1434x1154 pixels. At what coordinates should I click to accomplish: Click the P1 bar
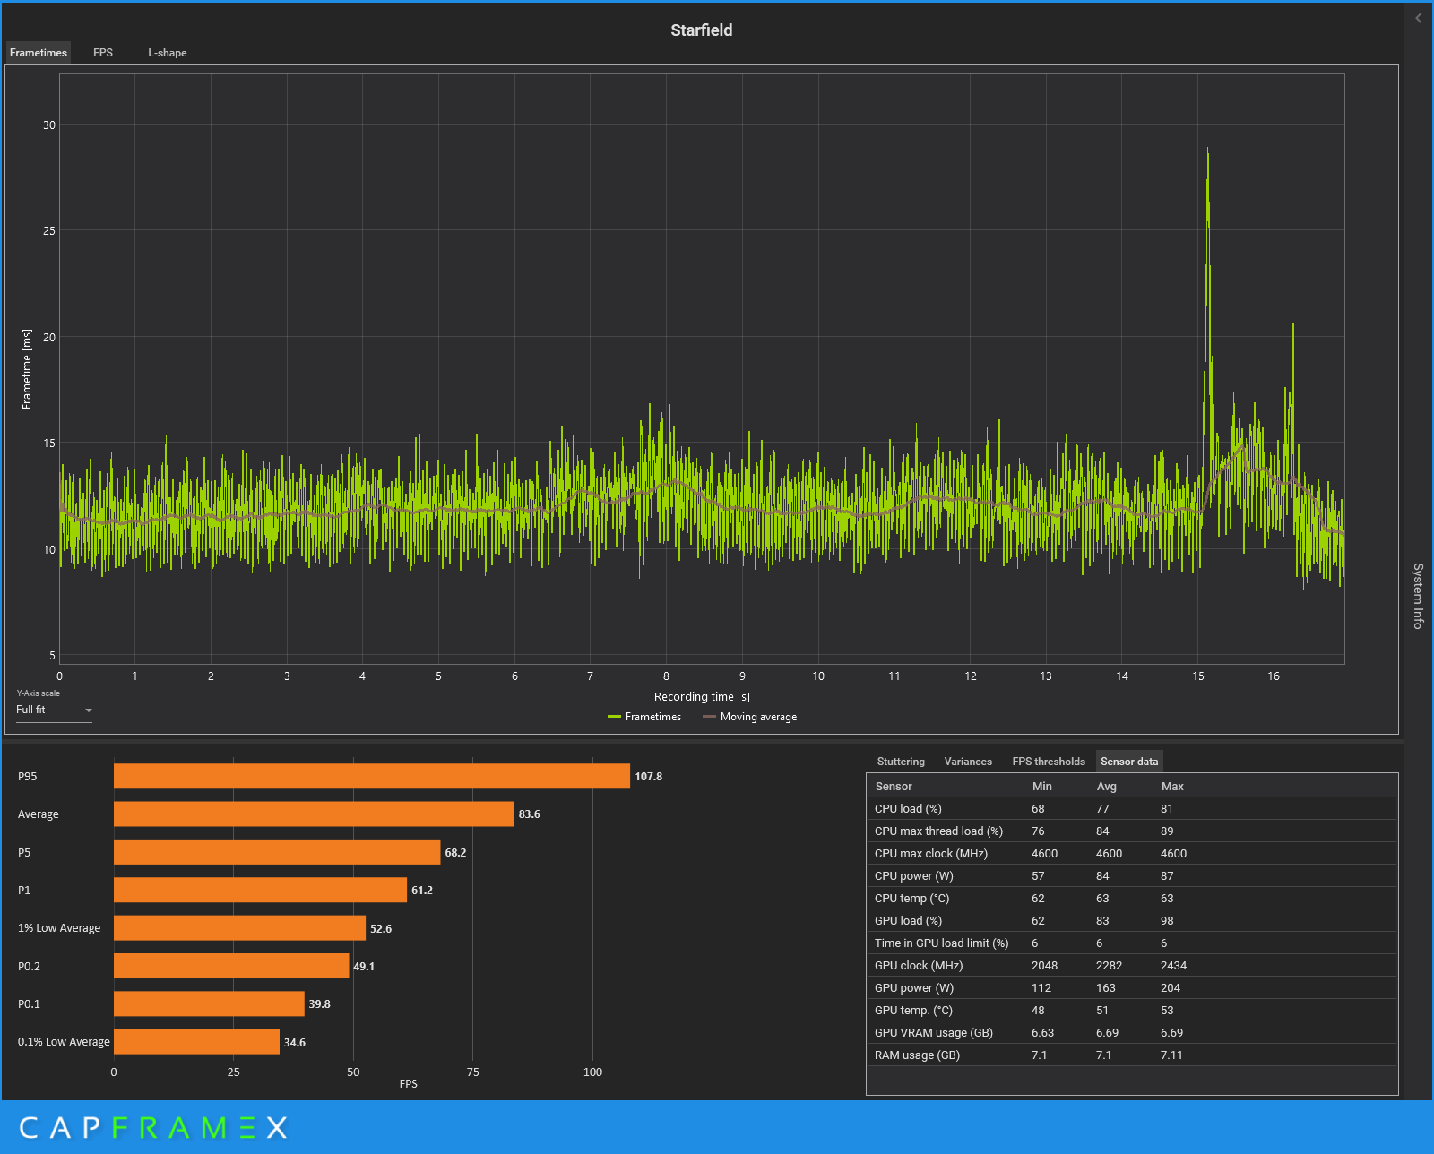coord(260,890)
